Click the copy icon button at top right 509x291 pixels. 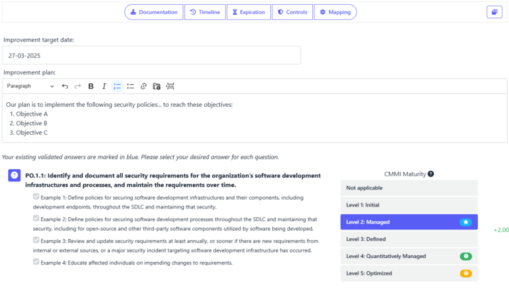(494, 12)
